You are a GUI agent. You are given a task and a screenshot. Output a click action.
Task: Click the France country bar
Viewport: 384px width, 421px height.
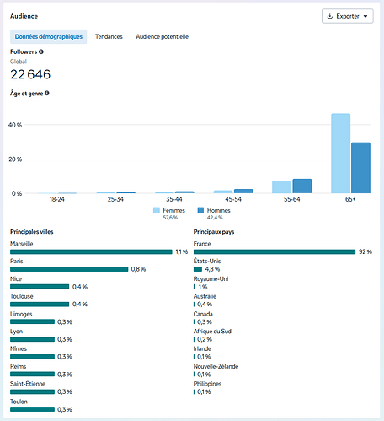click(x=275, y=251)
